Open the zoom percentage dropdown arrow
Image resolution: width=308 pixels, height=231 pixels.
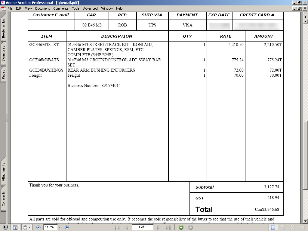pos(60,227)
